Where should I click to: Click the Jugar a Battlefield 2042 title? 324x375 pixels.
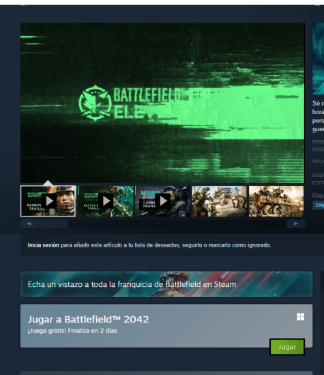click(89, 319)
